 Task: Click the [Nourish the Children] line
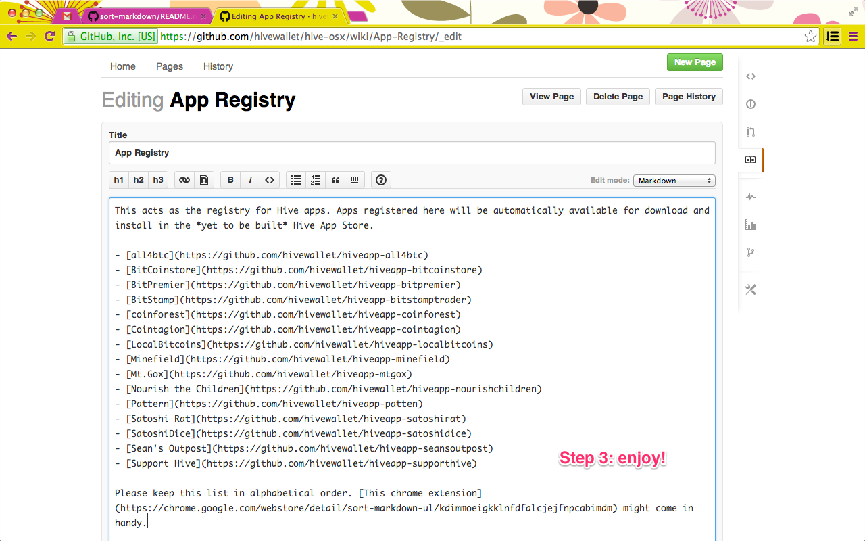point(328,389)
